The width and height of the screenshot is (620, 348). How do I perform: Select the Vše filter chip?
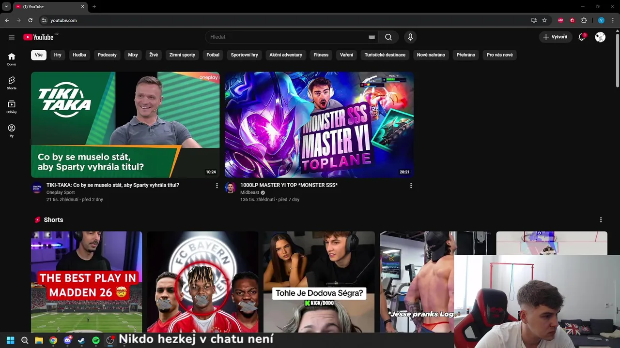[39, 55]
